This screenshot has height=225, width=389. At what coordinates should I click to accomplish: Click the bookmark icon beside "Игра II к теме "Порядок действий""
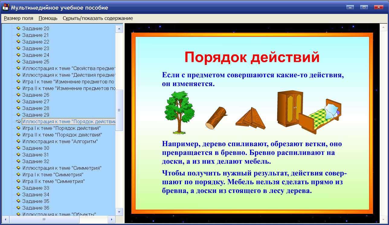click(18, 135)
